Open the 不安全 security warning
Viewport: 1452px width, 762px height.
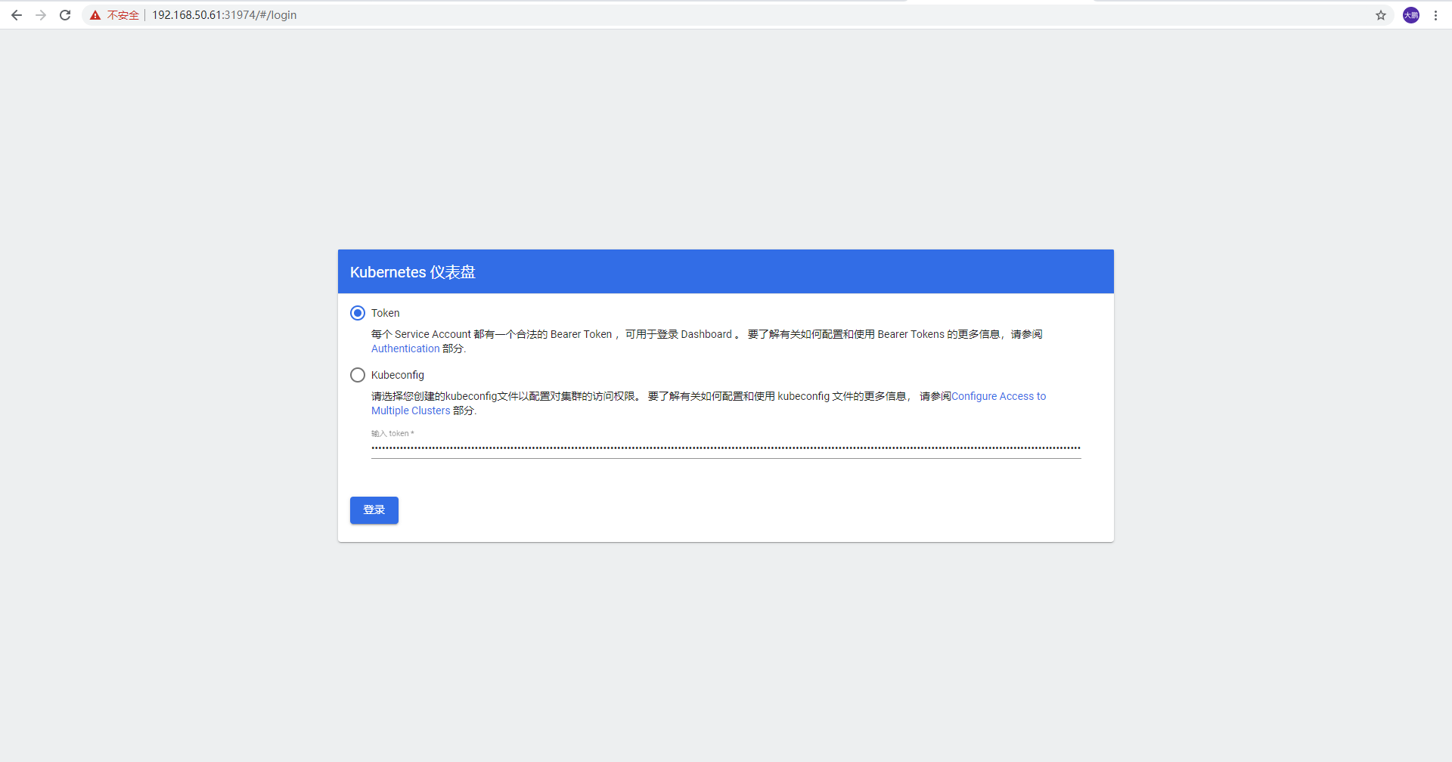point(115,15)
